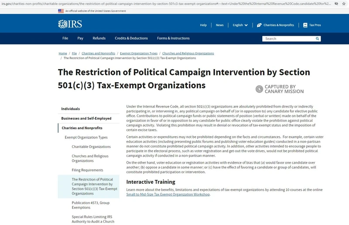
Task: Click the IRS logo
Action: click(70, 24)
